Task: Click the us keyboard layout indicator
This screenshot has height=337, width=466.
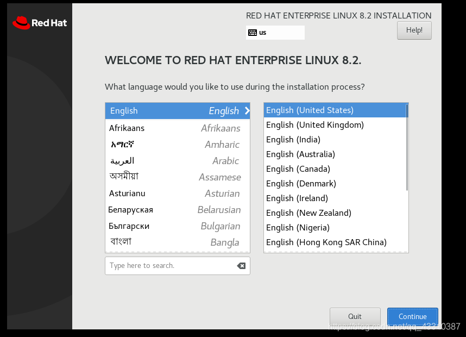Action: click(275, 33)
